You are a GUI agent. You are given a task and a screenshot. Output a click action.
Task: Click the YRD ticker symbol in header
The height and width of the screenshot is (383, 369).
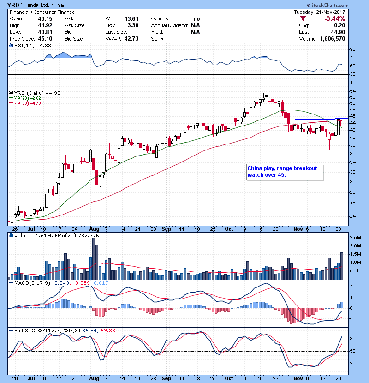click(13, 5)
